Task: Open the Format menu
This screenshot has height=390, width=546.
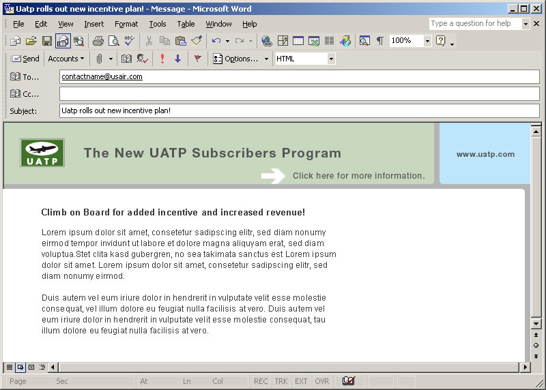Action: click(126, 24)
